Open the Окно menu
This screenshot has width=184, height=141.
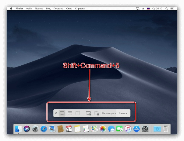tap(69, 9)
